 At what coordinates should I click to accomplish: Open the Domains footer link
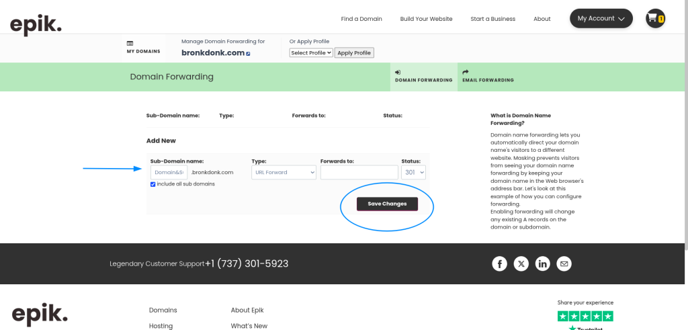coord(163,311)
